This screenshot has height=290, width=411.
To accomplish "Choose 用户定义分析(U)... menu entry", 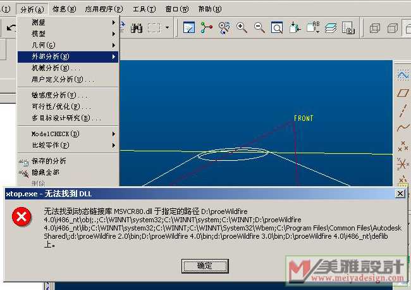I will click(x=68, y=79).
